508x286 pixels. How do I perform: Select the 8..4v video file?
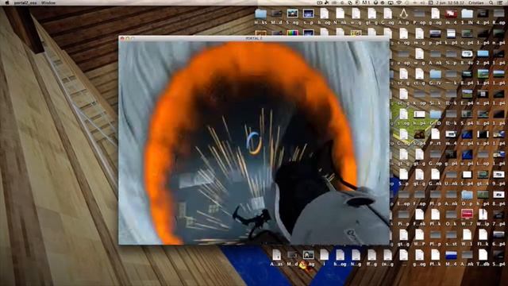point(467,57)
